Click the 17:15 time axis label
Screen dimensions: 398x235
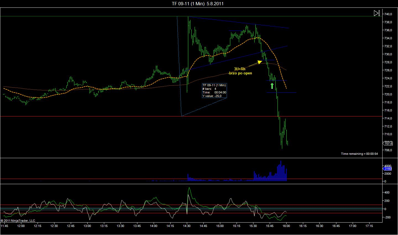[369, 226]
